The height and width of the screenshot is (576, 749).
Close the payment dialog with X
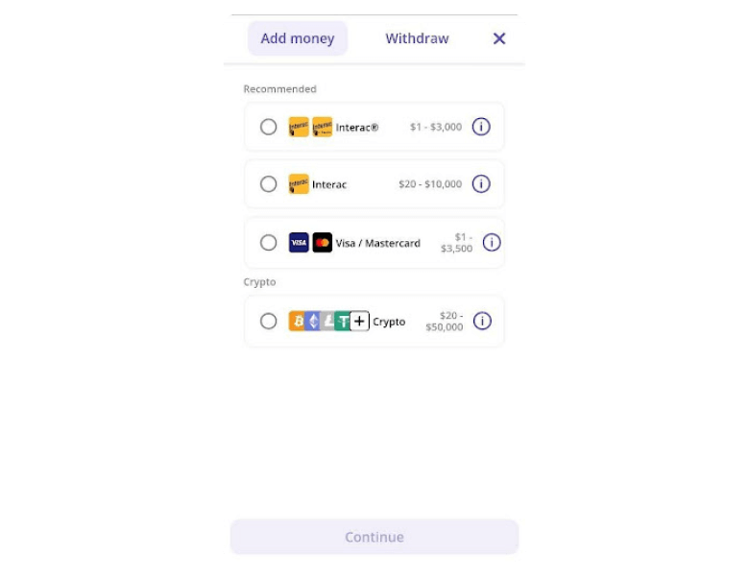tap(499, 38)
